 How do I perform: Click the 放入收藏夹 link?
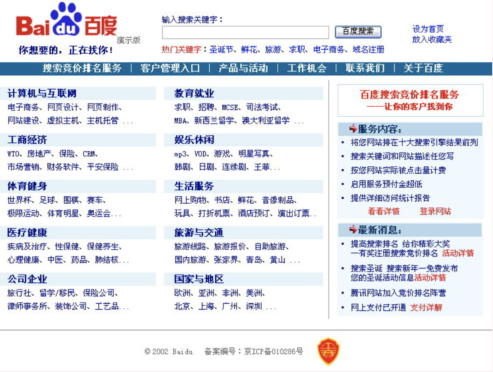pyautogui.click(x=432, y=40)
